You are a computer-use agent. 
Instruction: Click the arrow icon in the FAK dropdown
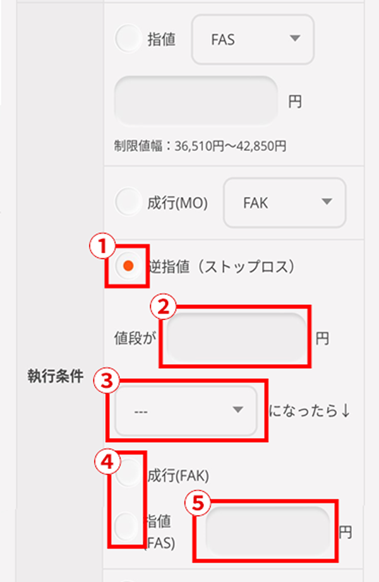pos(326,202)
